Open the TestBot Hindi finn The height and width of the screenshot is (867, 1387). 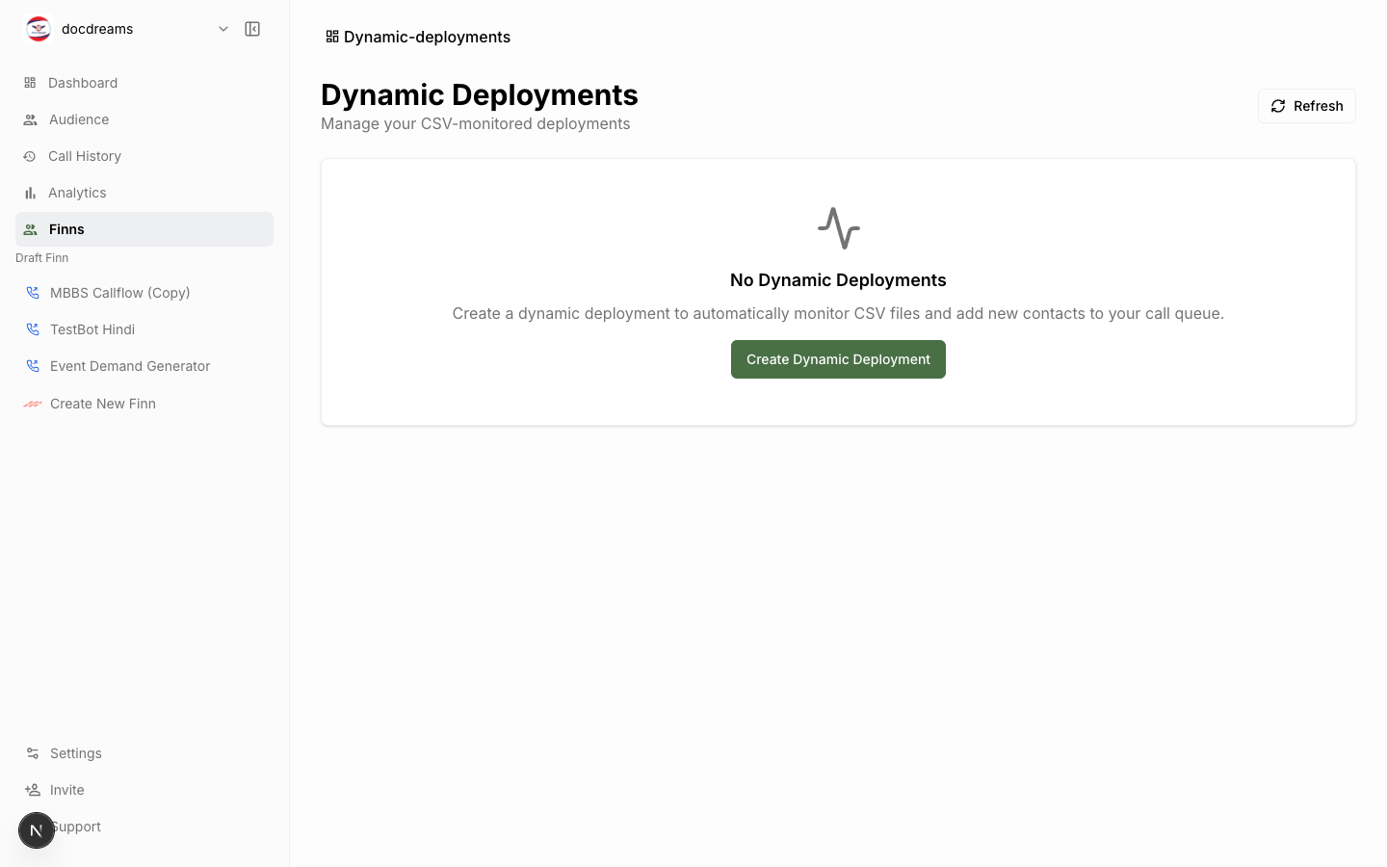coord(144,329)
